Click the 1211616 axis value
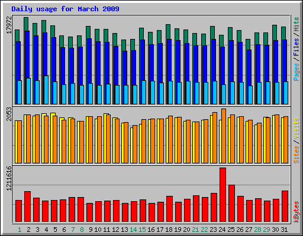 (9, 178)
